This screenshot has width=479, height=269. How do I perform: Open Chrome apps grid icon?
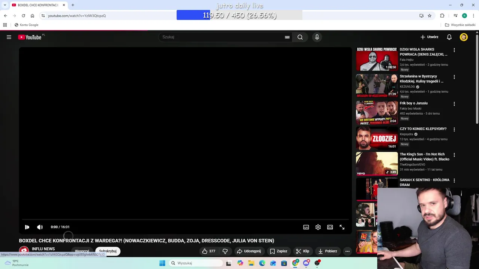5,25
